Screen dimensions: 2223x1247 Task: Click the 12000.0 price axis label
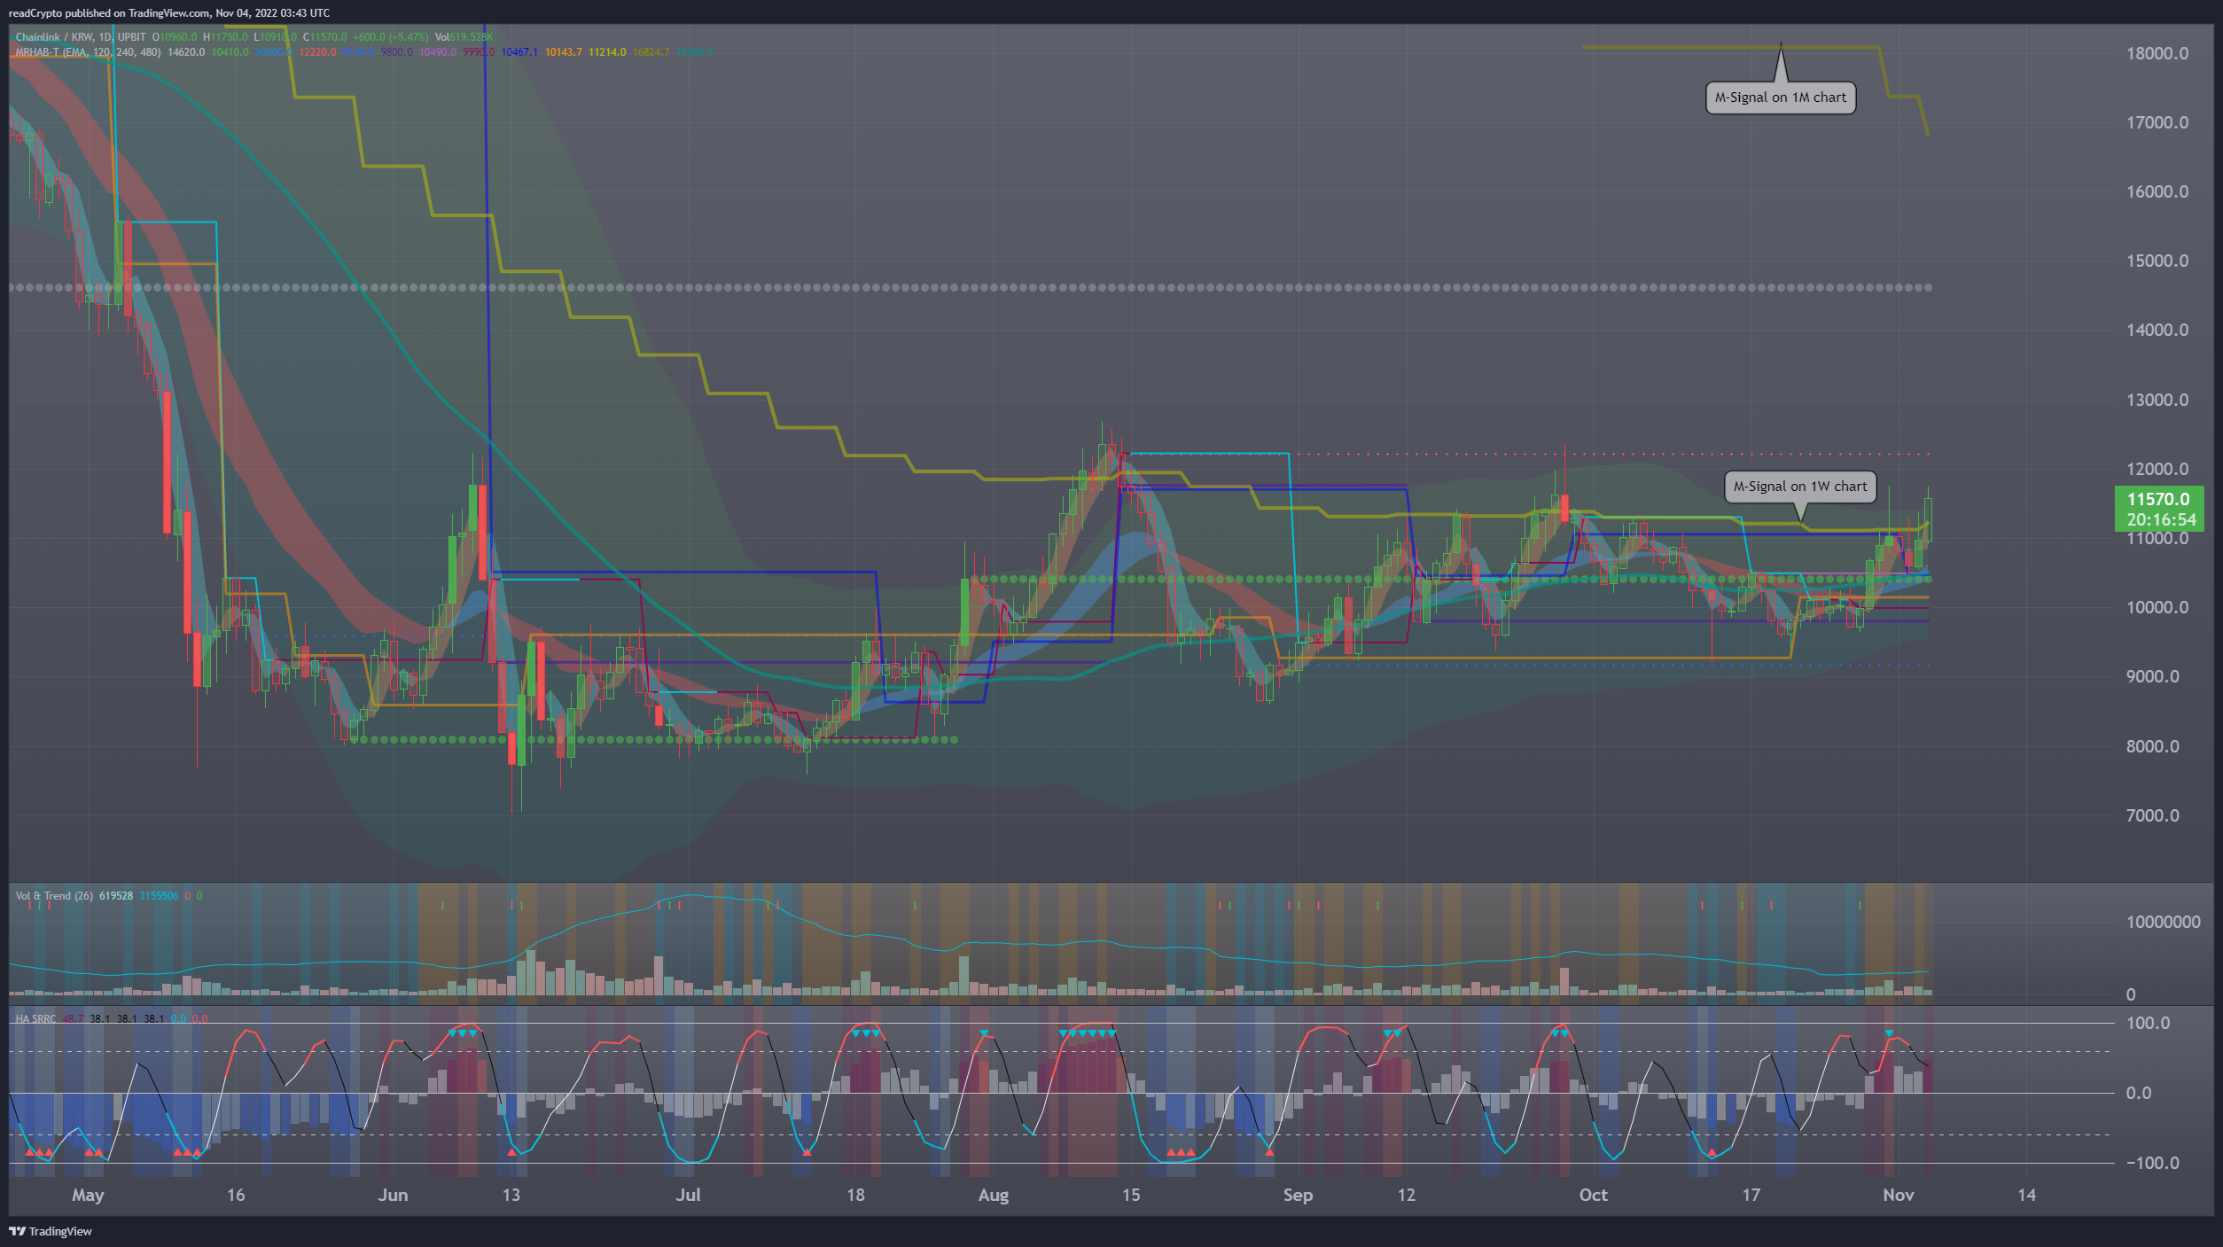pyautogui.click(x=2157, y=469)
